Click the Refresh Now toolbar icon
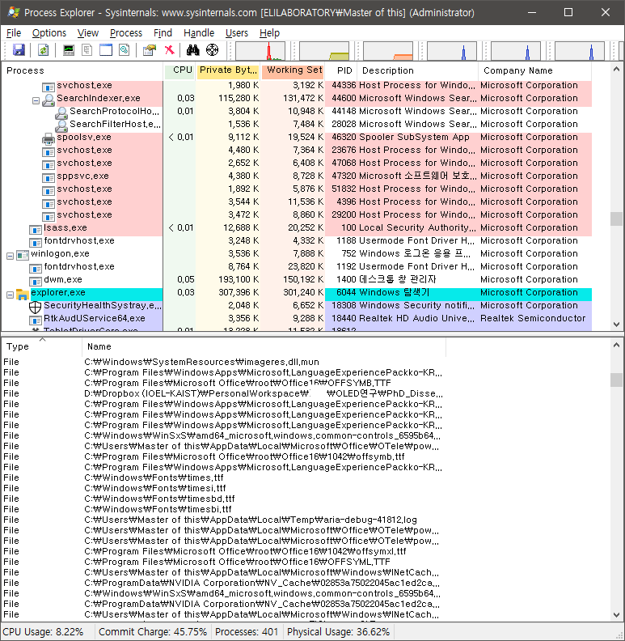Image resolution: width=625 pixels, height=641 pixels. (43, 50)
